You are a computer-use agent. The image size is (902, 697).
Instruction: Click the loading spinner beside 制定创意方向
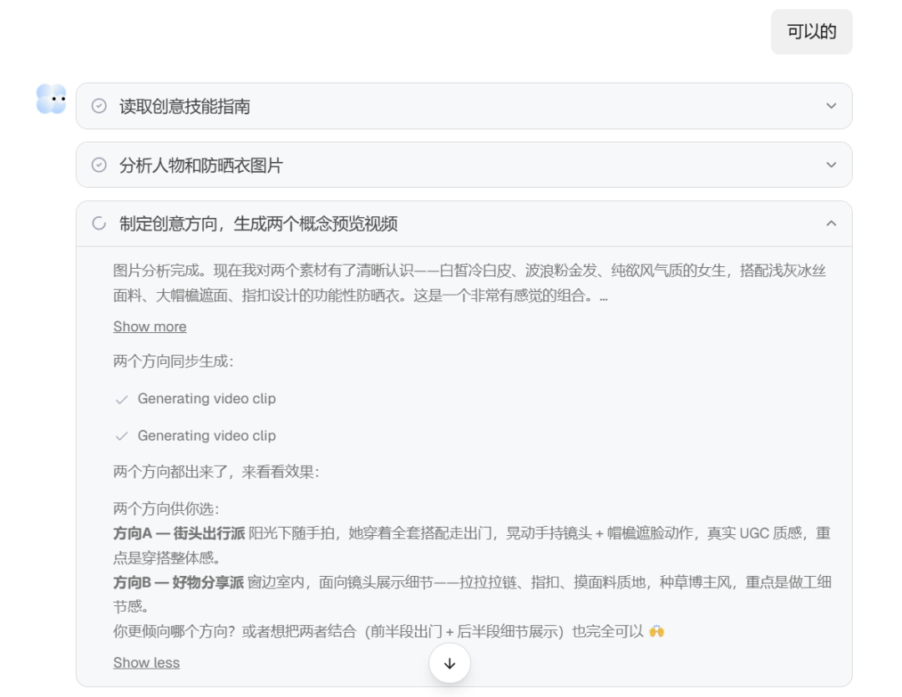click(x=99, y=223)
